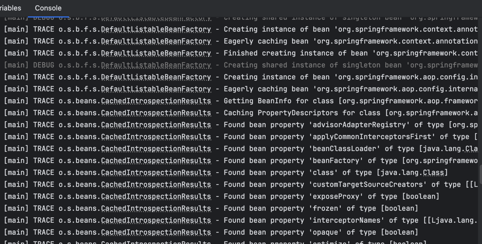Click DefaultListableBeanFactory link on 'aop.config.interna' eagerly caching line
Viewport: 482px width, 244px height.
[x=156, y=89]
